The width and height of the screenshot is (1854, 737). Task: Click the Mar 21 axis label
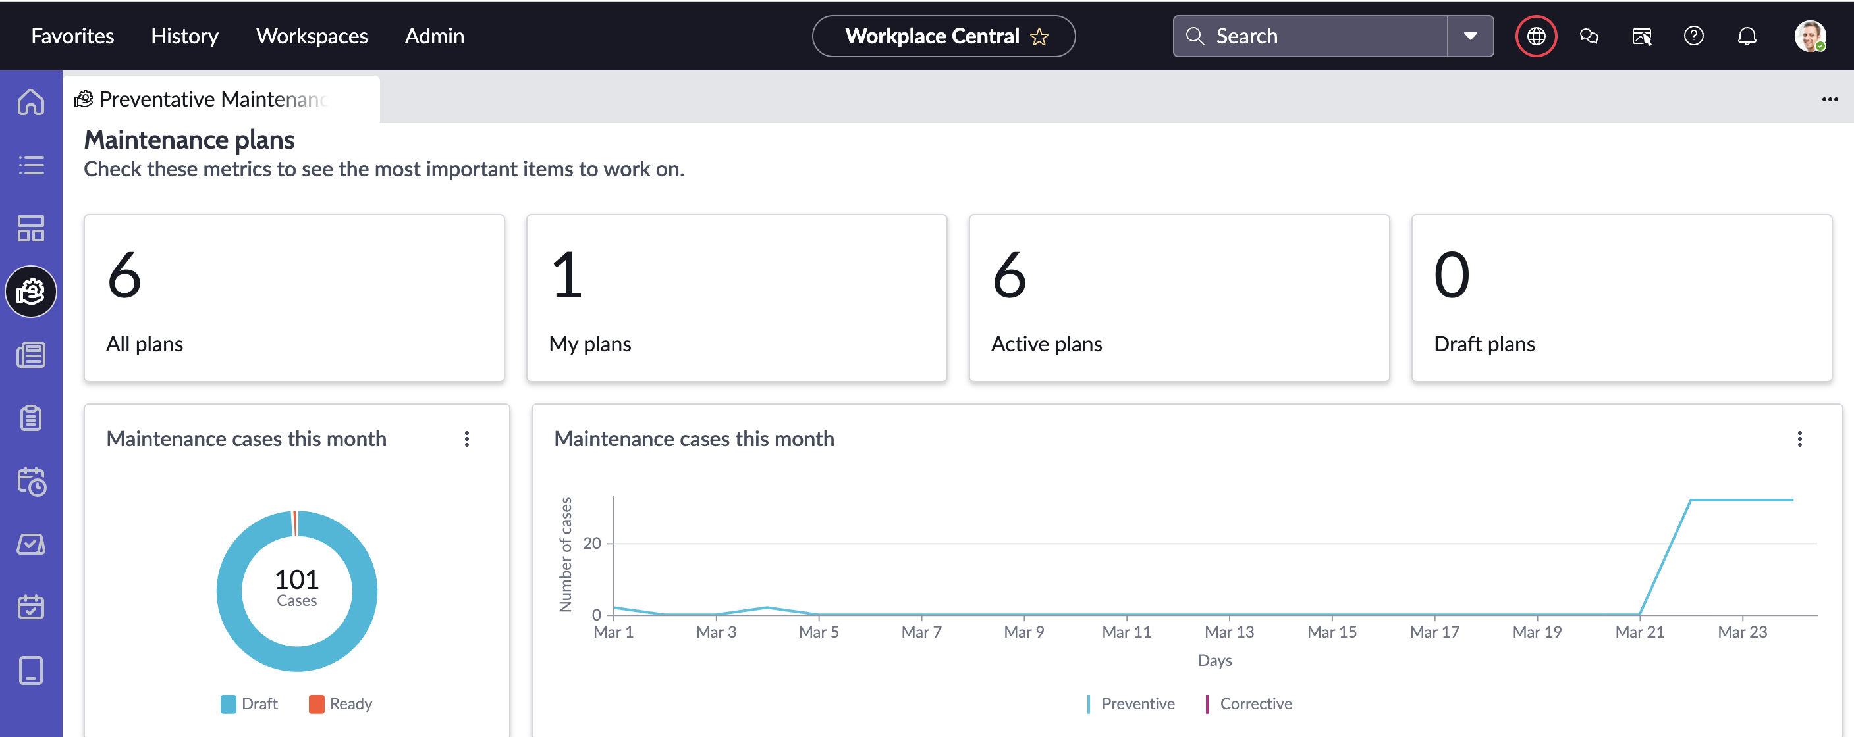pyautogui.click(x=1639, y=632)
